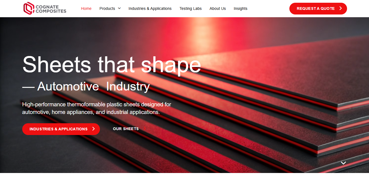Click the Cognate Composites brand name text
The image size is (369, 176).
pos(51,8)
